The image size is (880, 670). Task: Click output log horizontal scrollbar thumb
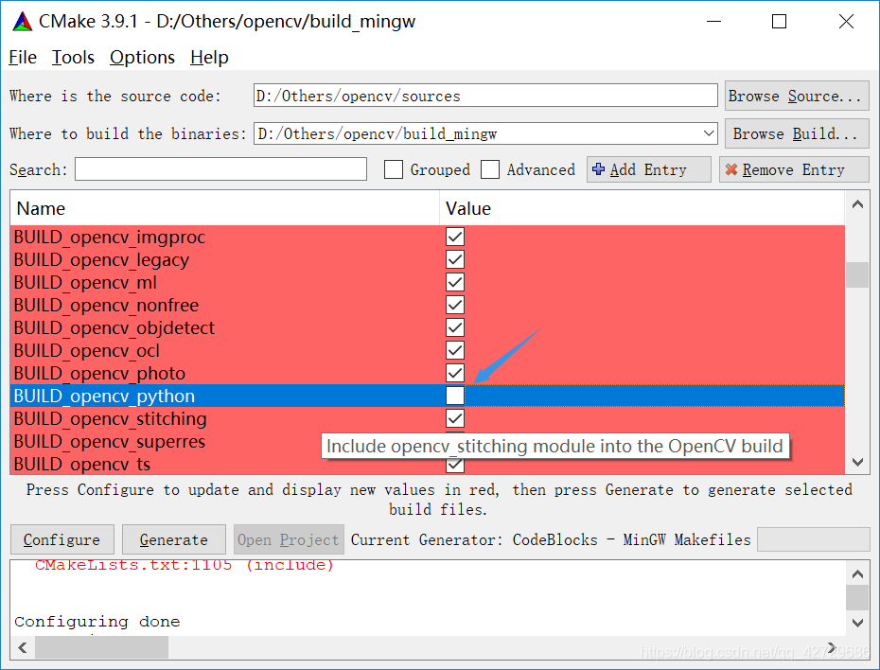101,647
